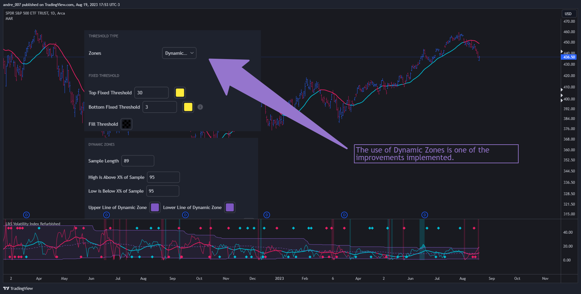Click the TradingView logo link
The width and height of the screenshot is (581, 294).
coord(18,288)
